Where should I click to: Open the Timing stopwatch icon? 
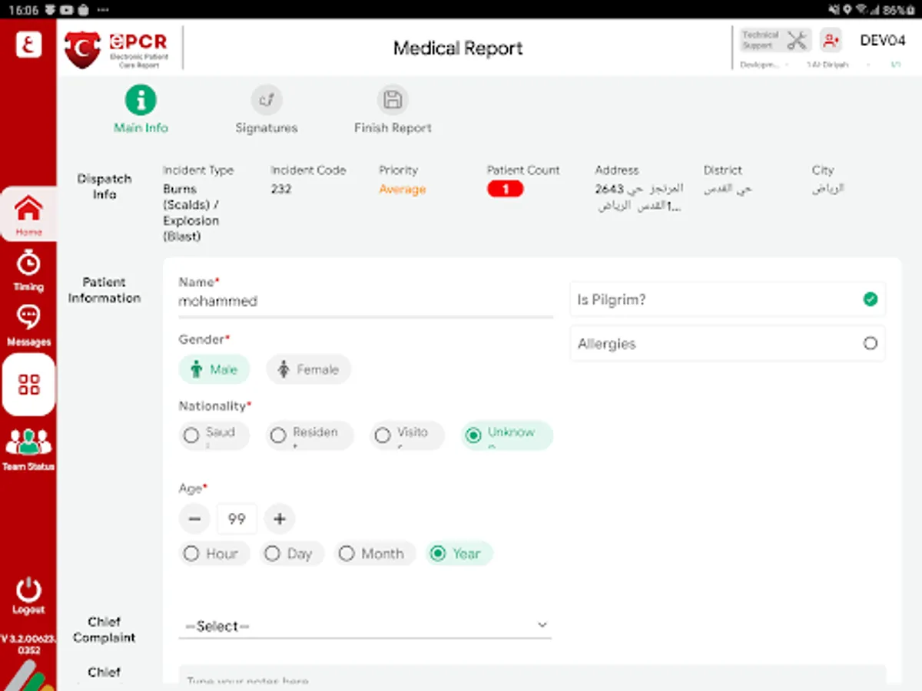tap(28, 269)
